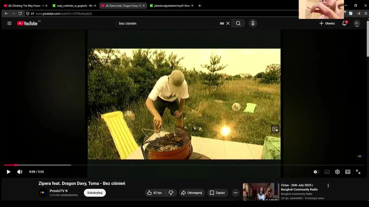Open Ciriya - 26th July 2025 video title
369x207 pixels.
coord(299,187)
